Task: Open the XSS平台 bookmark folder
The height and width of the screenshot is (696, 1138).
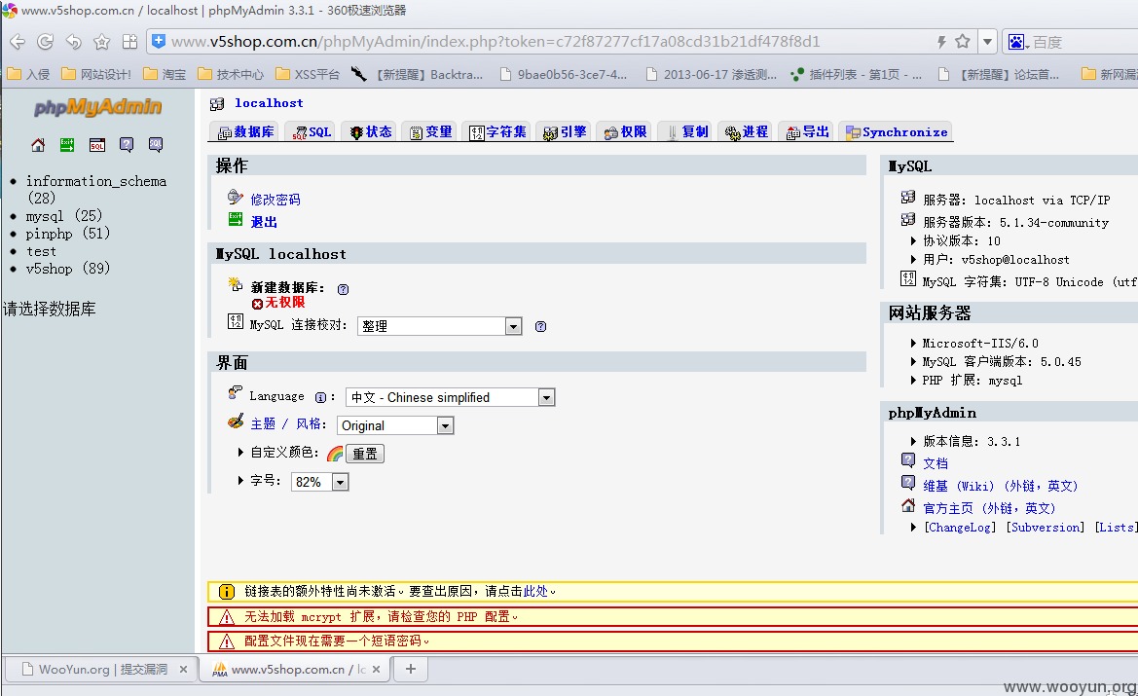Action: tap(309, 74)
